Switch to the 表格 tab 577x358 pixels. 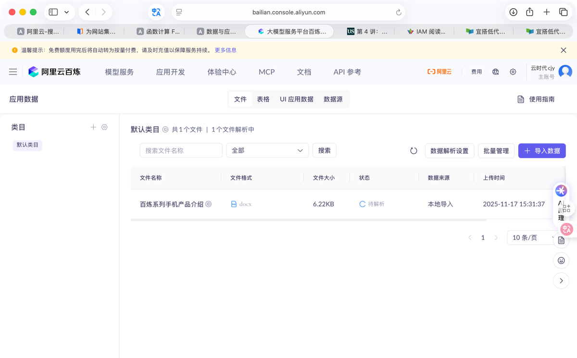[x=263, y=99]
